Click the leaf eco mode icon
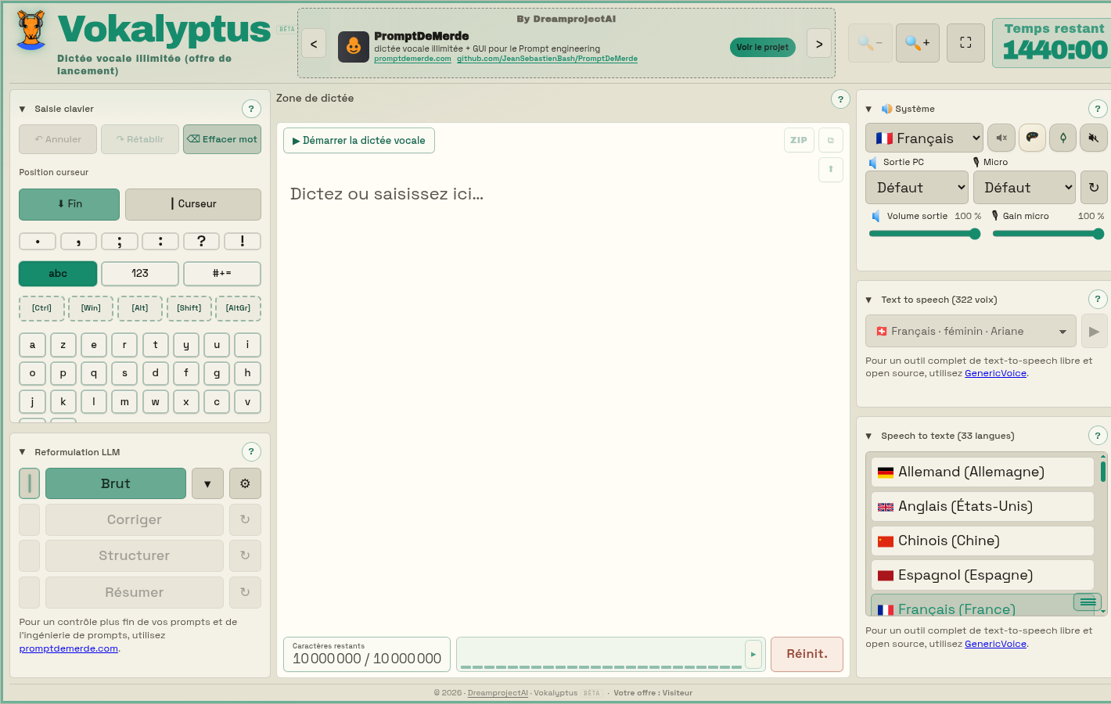Screen dimensions: 1111x704 (1062, 138)
